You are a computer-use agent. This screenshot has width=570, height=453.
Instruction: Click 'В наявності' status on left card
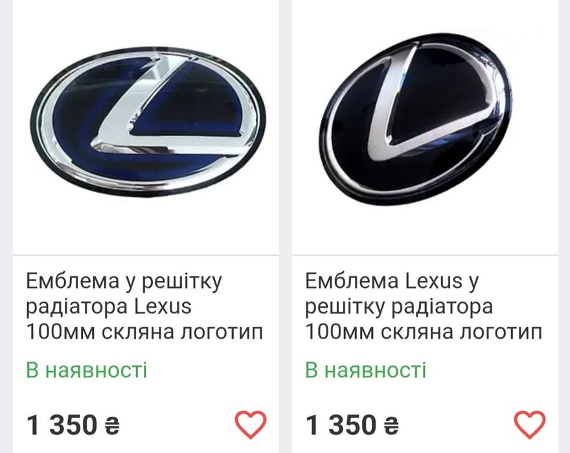click(87, 370)
